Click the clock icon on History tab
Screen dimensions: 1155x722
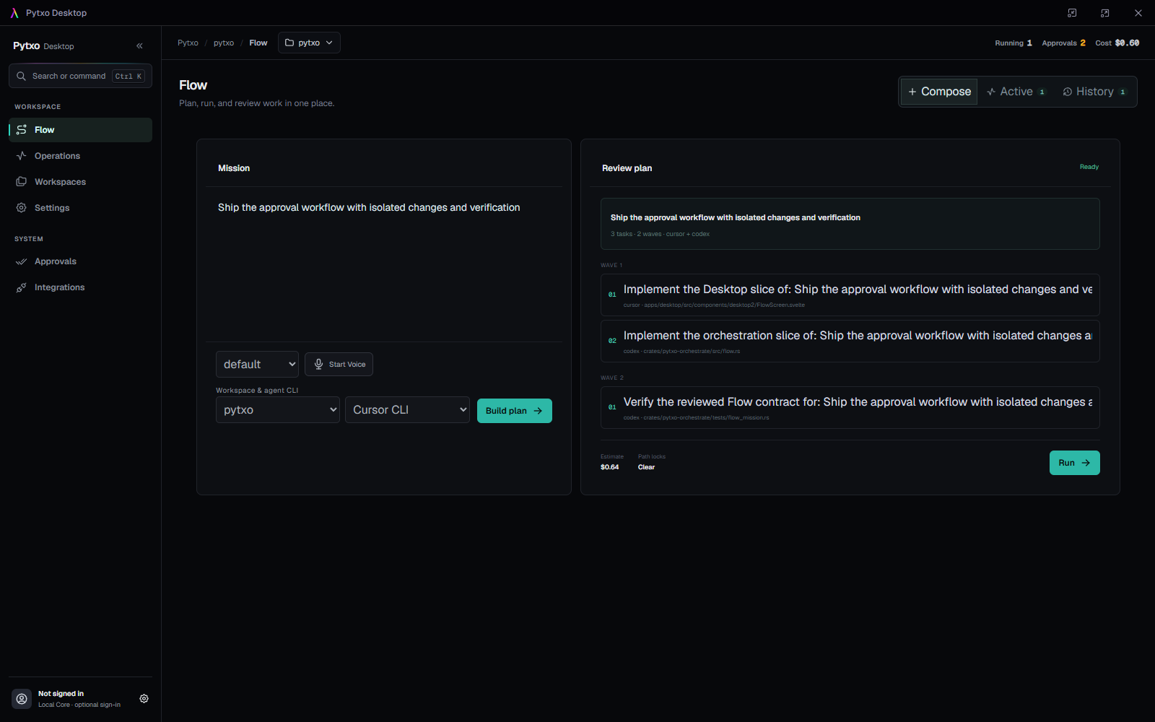click(x=1068, y=92)
